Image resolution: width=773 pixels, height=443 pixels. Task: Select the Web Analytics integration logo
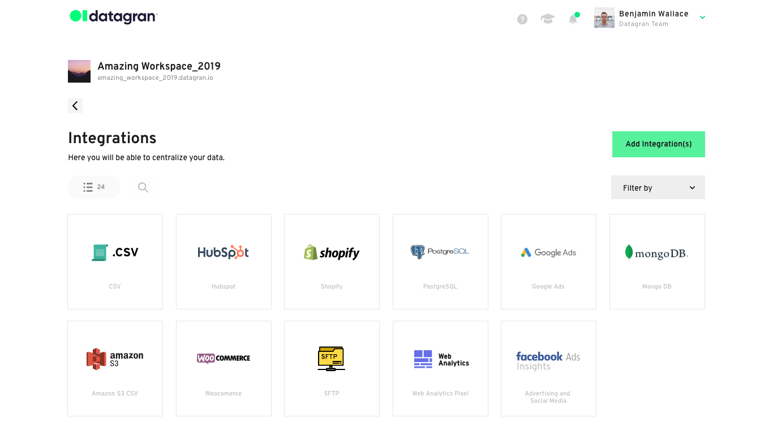tap(441, 359)
